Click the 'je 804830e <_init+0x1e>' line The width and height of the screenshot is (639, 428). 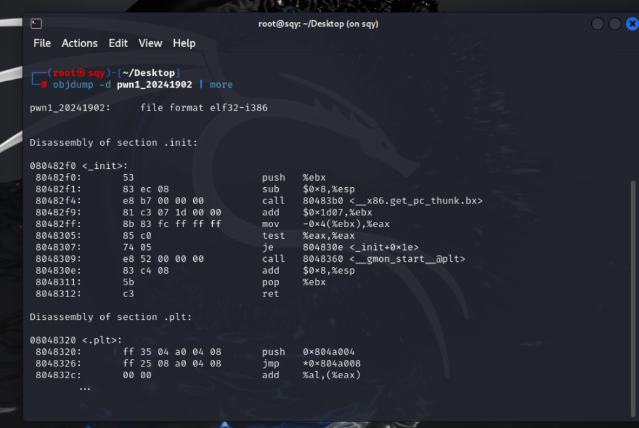click(x=340, y=247)
